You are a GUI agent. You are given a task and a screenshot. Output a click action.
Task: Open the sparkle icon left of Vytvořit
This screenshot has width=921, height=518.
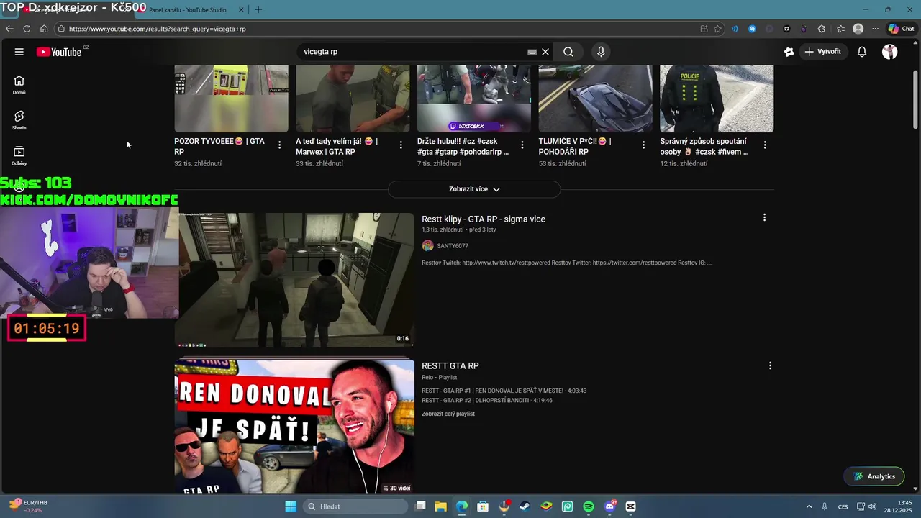(x=789, y=52)
